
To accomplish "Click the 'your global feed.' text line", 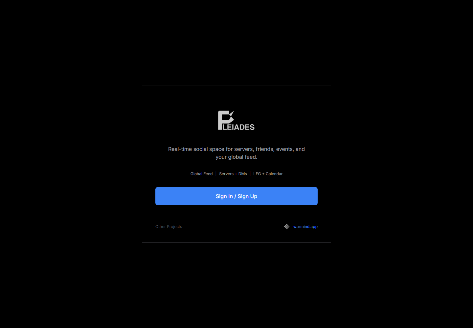I will click(x=236, y=157).
